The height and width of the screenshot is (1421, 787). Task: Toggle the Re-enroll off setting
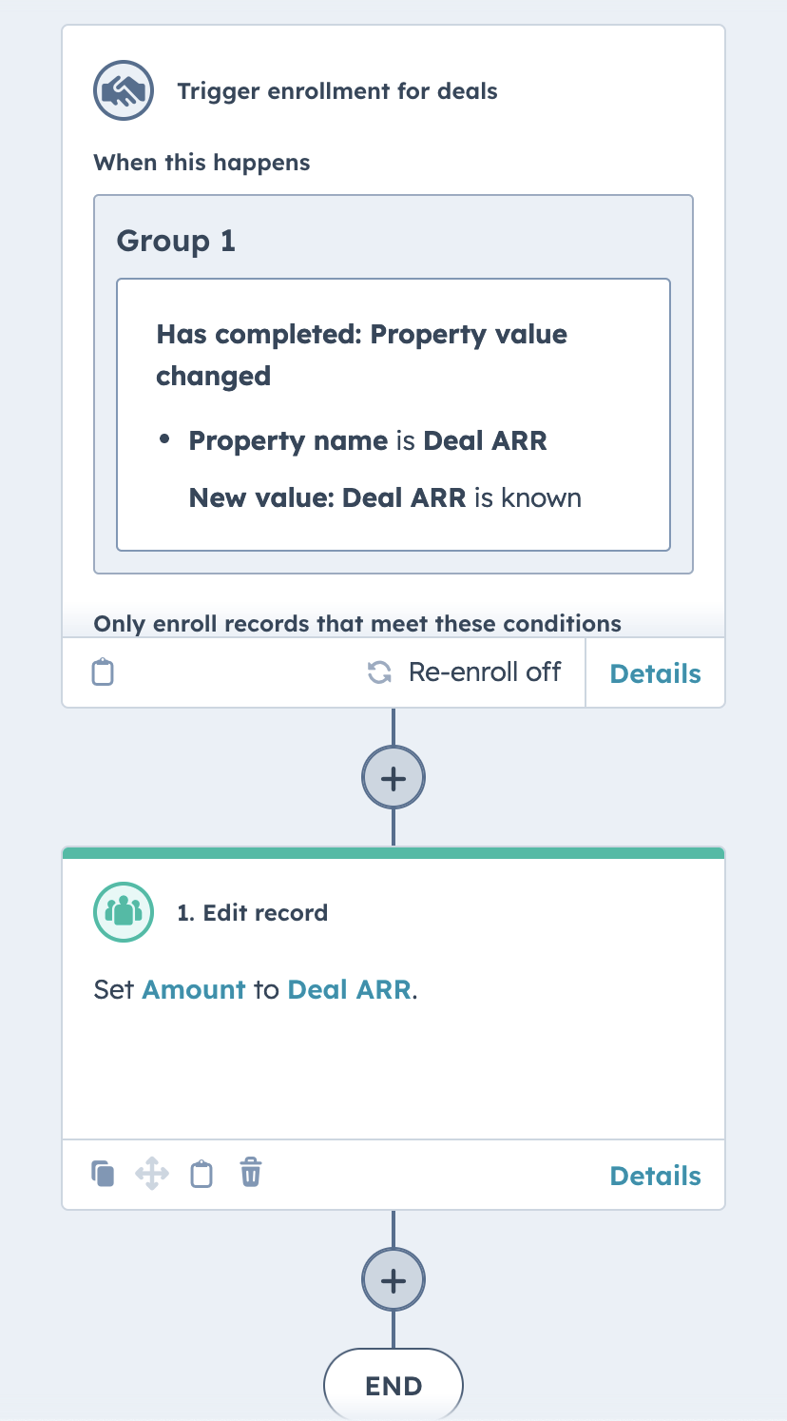coord(485,672)
